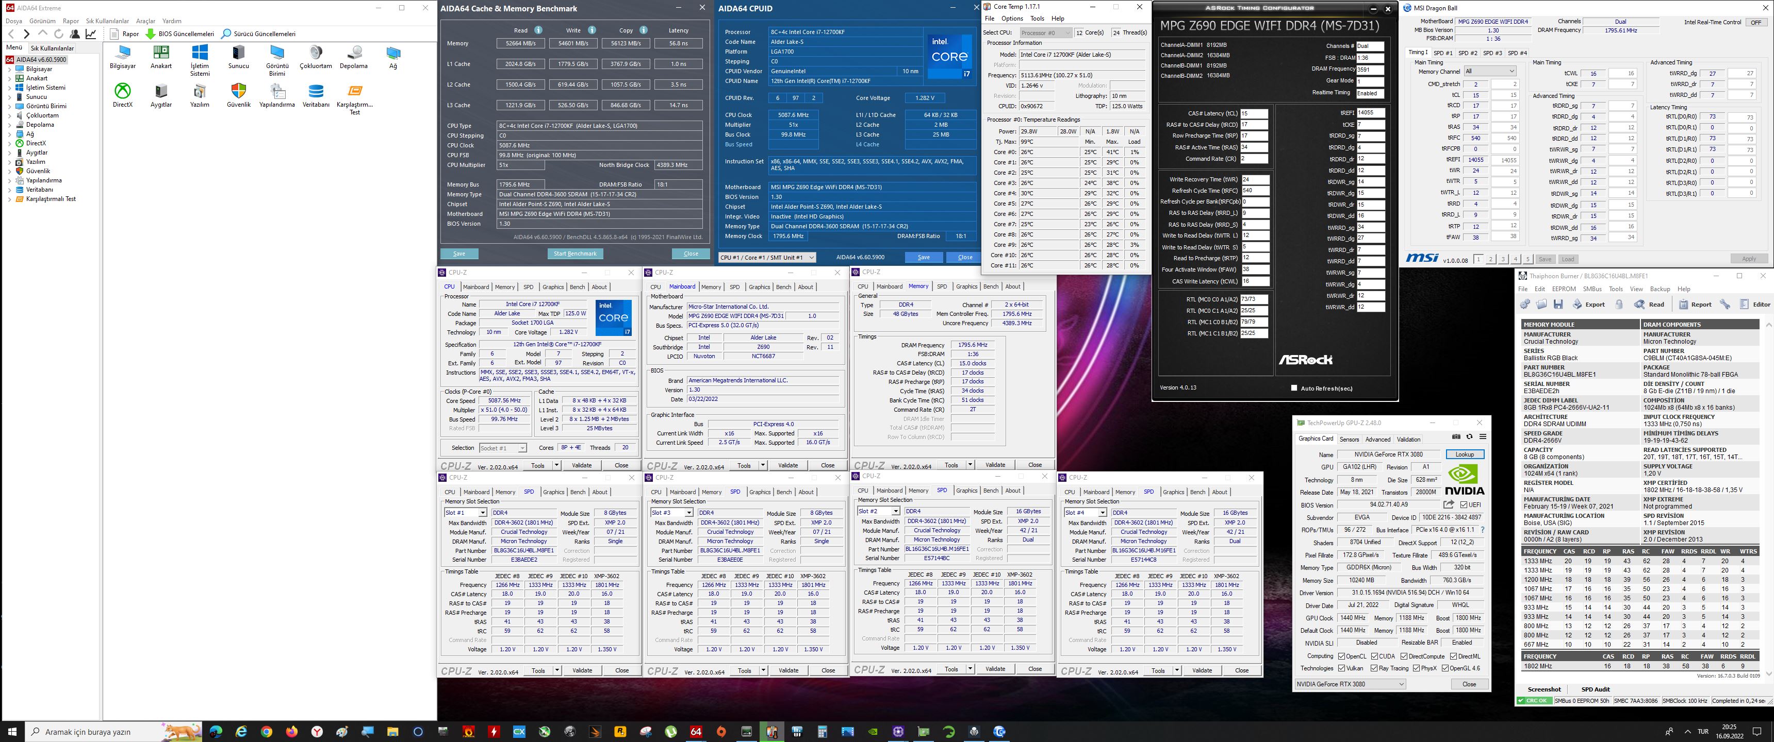Click Google Chrome icon in taskbar

coord(267,731)
